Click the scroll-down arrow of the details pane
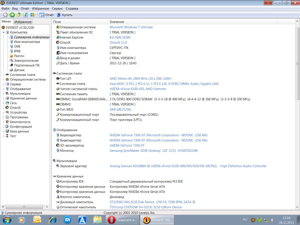The width and height of the screenshot is (300, 225). 297,207
